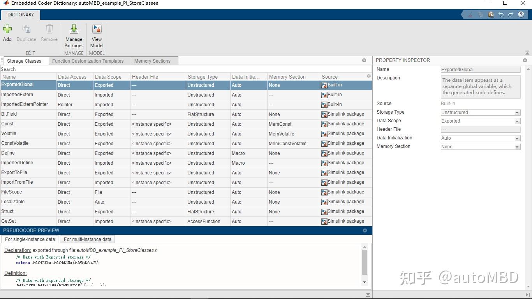Collapse the toolstrip using the top-right chevron icon
Screen dimensions: 532x299
point(527,52)
